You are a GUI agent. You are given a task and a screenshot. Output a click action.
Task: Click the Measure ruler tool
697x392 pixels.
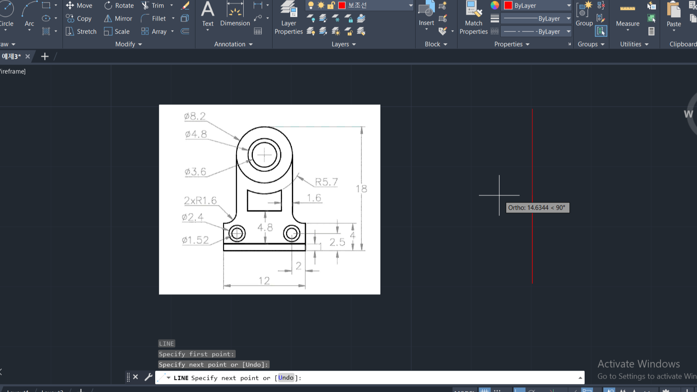pos(628,15)
